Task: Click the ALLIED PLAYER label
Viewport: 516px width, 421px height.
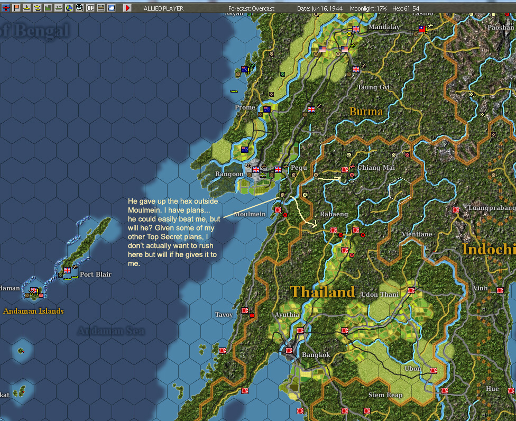Action: pos(163,8)
